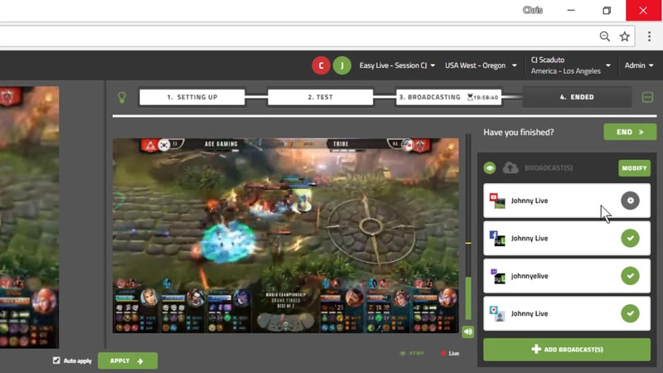Click the left-side cropped video preview

coord(29,217)
